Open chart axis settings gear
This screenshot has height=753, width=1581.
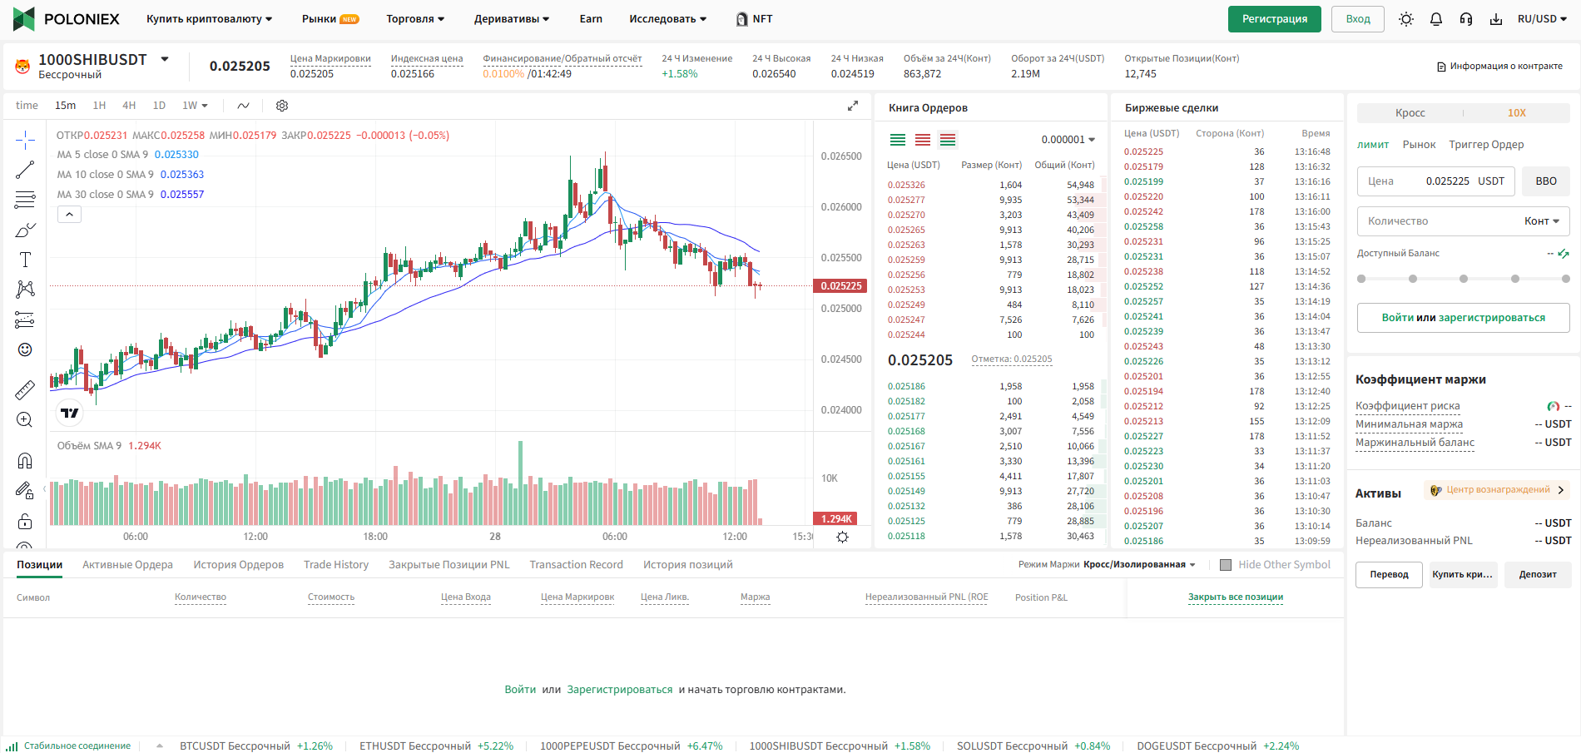842,537
